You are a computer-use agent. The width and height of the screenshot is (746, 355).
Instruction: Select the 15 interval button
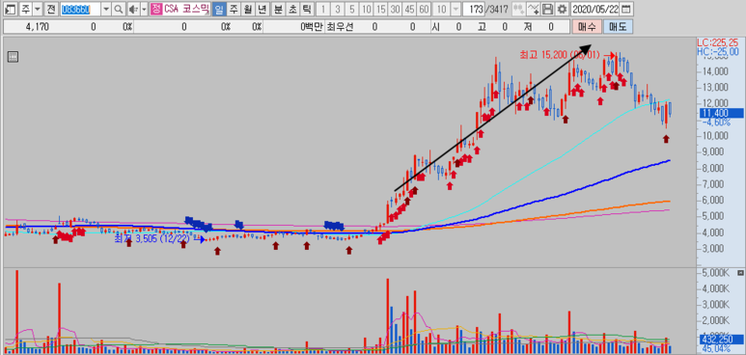click(x=380, y=9)
